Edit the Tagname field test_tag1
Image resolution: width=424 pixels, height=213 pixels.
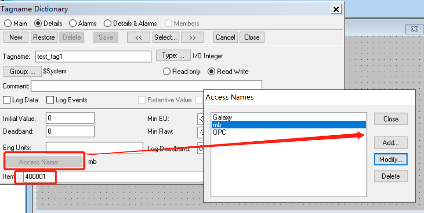tap(93, 56)
